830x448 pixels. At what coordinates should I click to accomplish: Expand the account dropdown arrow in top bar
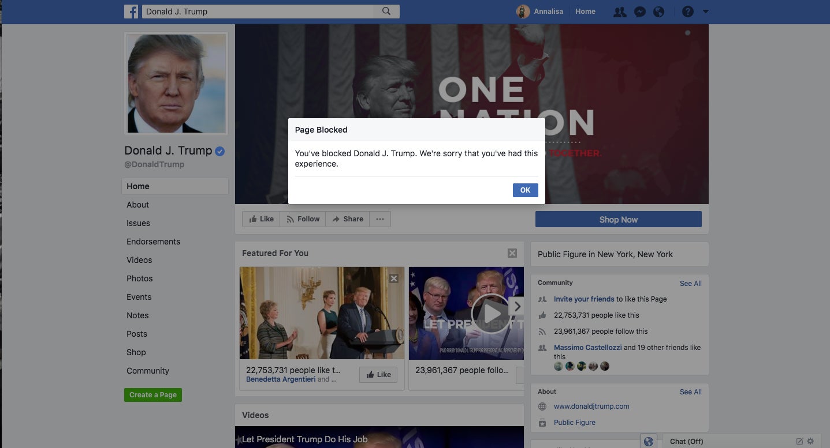[705, 12]
